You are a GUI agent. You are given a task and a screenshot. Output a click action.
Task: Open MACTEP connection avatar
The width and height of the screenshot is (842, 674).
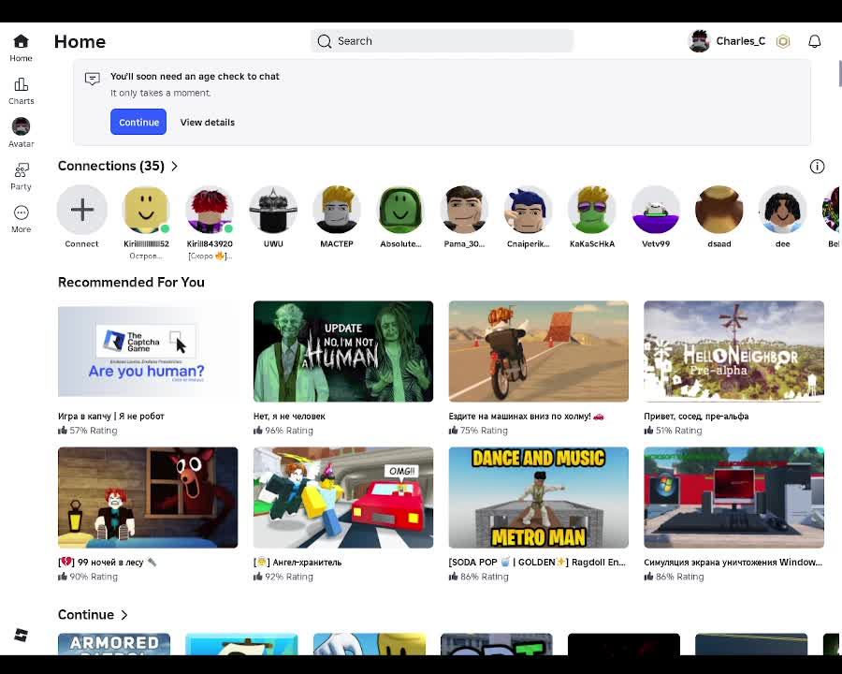tap(337, 210)
